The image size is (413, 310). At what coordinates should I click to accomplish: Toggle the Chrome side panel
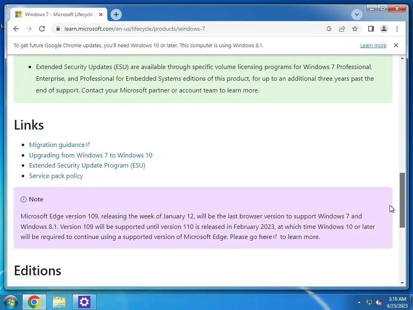point(371,29)
